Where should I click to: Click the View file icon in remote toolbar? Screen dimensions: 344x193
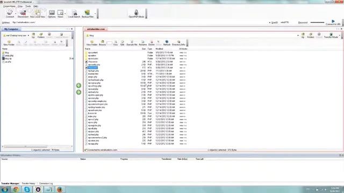click(x=116, y=43)
